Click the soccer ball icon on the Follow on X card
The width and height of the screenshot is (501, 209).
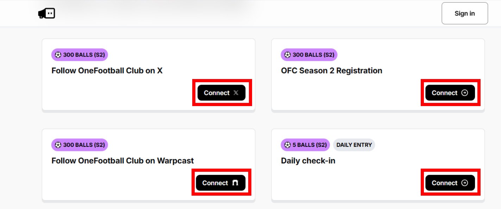pyautogui.click(x=58, y=55)
